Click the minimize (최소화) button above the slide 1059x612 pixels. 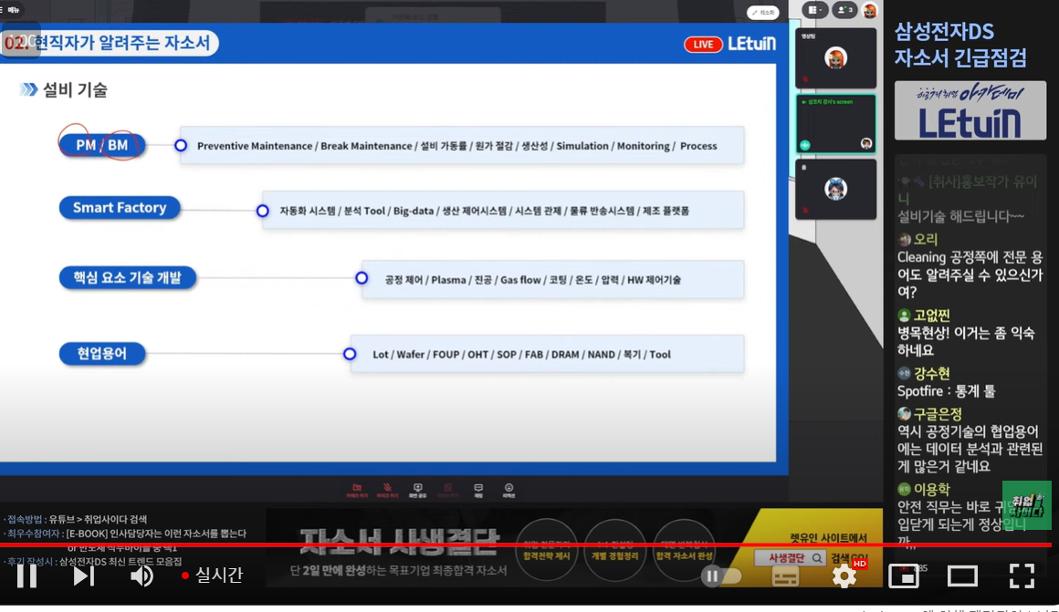(x=763, y=12)
